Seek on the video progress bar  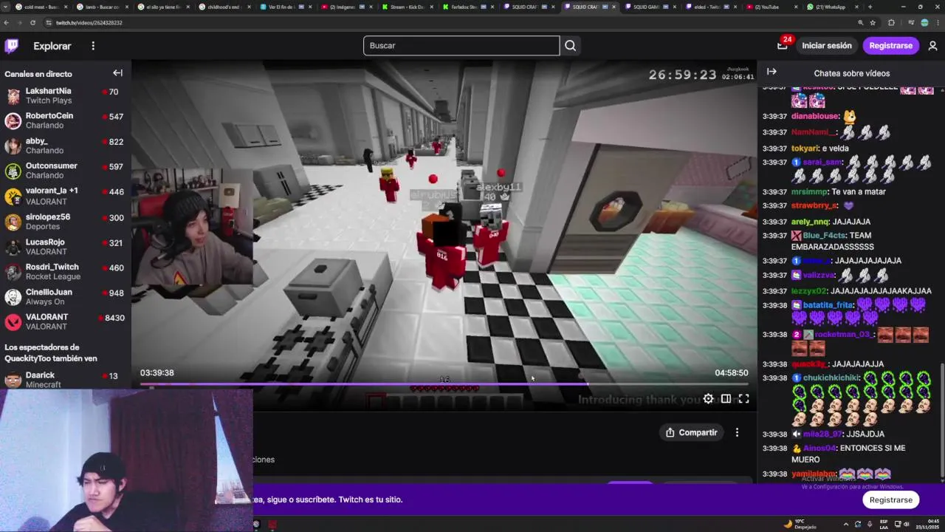(444, 384)
